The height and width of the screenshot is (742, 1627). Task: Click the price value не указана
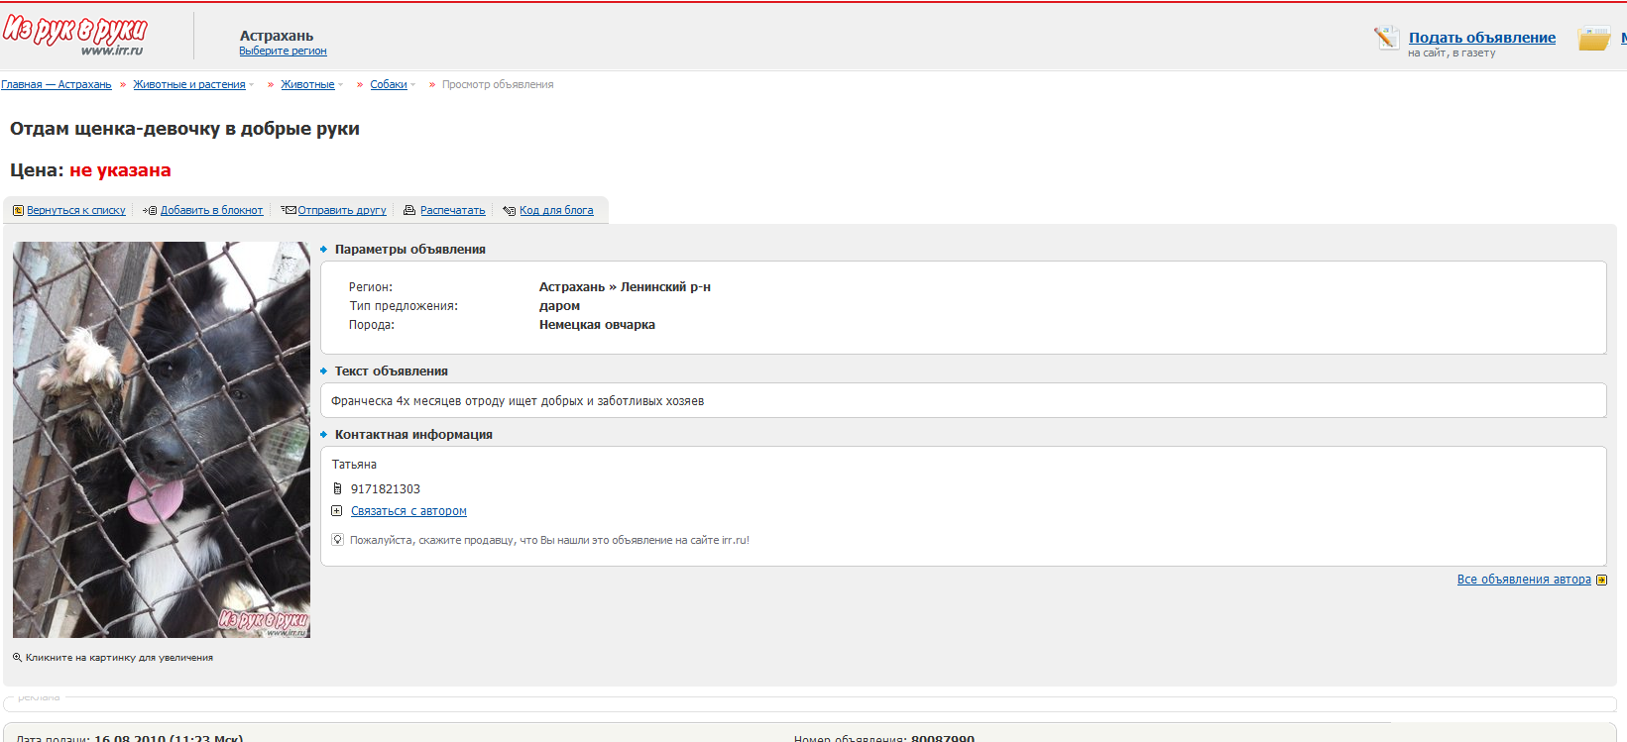(120, 170)
